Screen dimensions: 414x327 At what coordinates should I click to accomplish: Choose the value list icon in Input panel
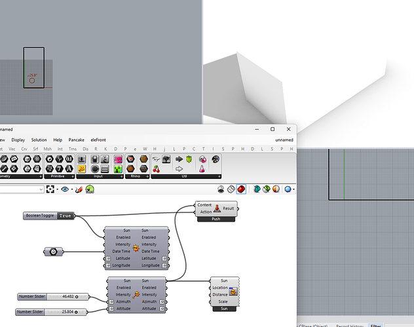click(105, 169)
